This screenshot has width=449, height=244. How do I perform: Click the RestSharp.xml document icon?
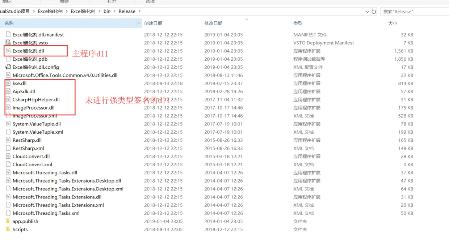tap(8, 148)
